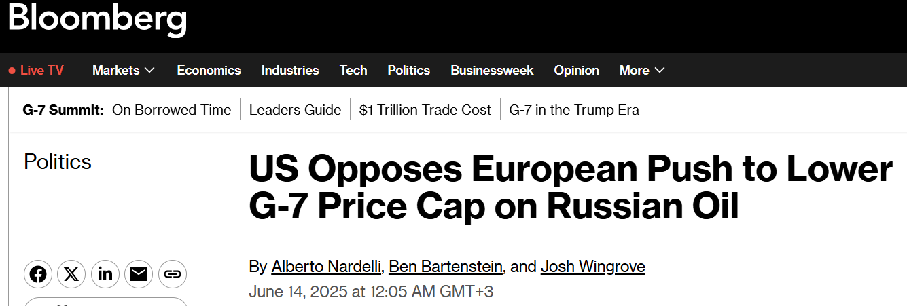Open the Politics category label
Image resolution: width=907 pixels, height=306 pixels.
(x=58, y=161)
